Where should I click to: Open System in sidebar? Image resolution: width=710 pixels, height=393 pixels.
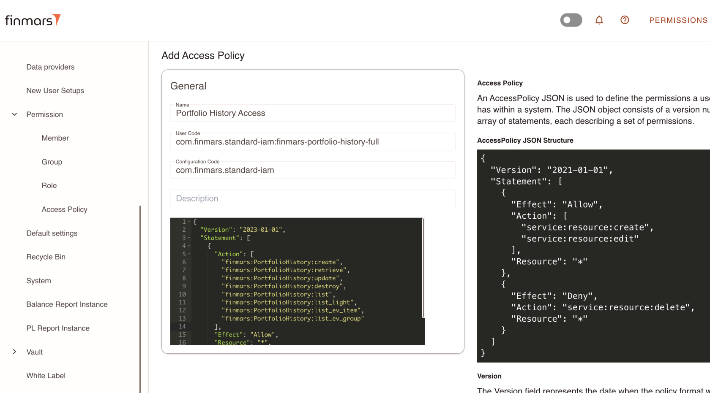(x=38, y=281)
